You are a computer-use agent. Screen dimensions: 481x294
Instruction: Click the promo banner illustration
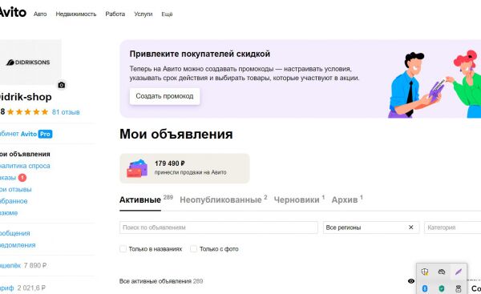434,83
